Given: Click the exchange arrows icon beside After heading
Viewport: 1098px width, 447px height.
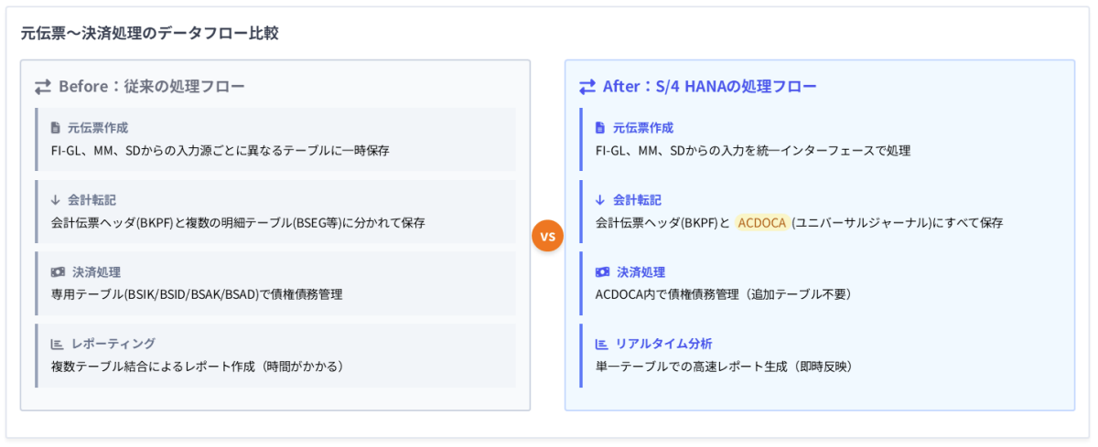Looking at the screenshot, I should [587, 87].
